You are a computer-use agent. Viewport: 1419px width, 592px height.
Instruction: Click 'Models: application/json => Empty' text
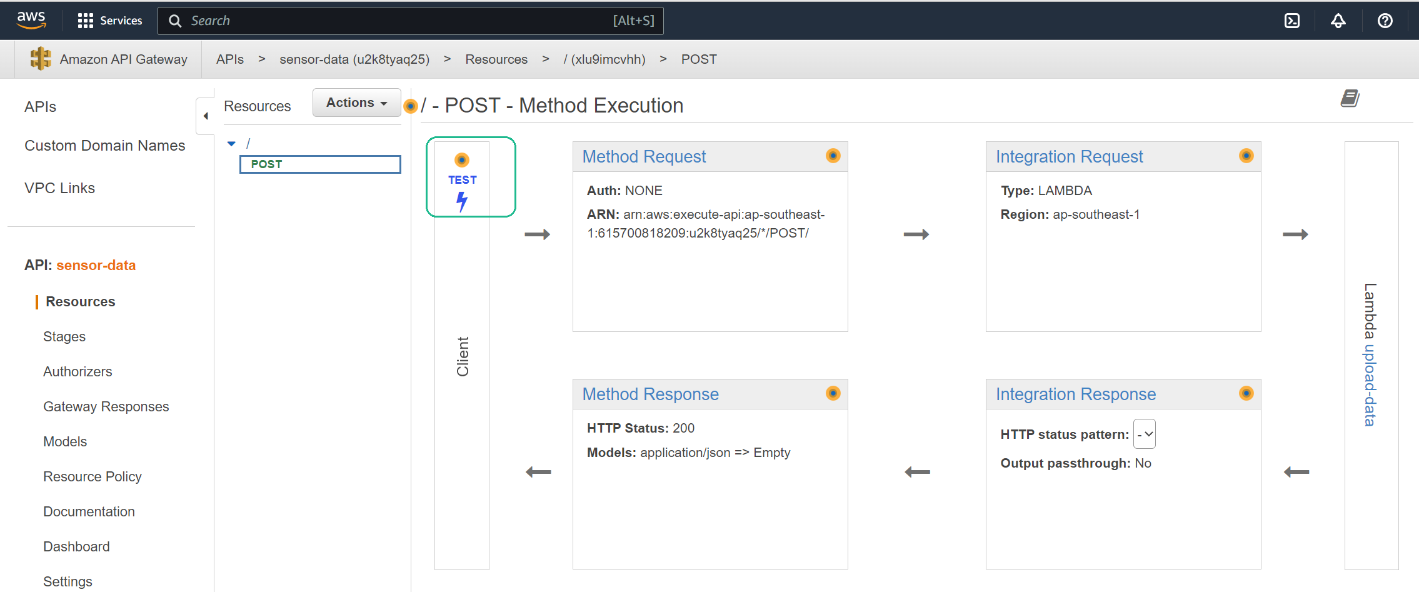(689, 453)
